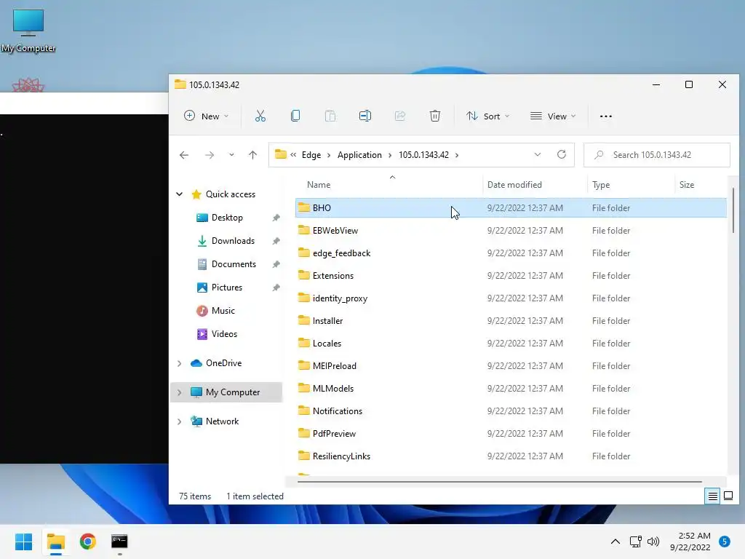Viewport: 745px width, 559px height.
Task: Open the notifications badge showing 5
Action: (725, 542)
